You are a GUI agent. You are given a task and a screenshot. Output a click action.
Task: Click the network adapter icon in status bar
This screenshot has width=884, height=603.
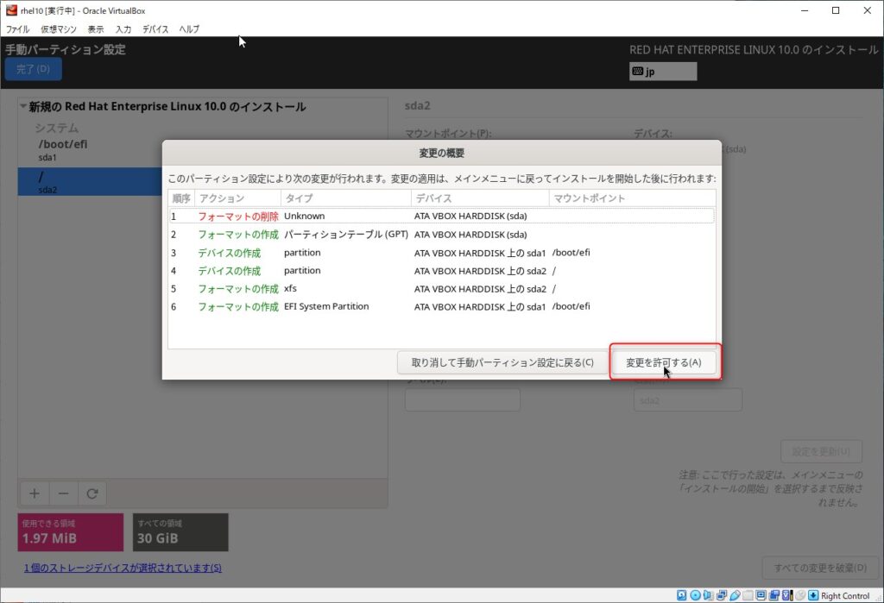[x=721, y=595]
